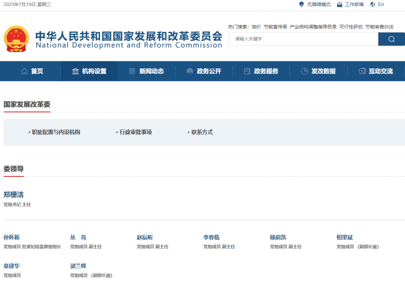Click the 国家发展改革委 section heading
Screen dimensions: 405x288
pyautogui.click(x=27, y=104)
